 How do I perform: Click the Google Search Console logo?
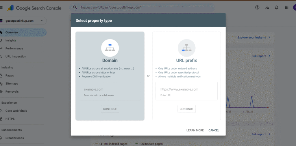click(34, 8)
